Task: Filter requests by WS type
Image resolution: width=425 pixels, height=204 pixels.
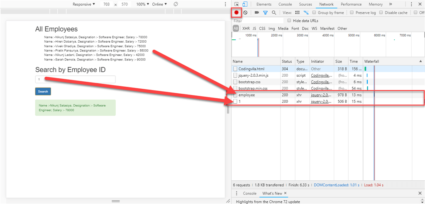Action: (315, 29)
